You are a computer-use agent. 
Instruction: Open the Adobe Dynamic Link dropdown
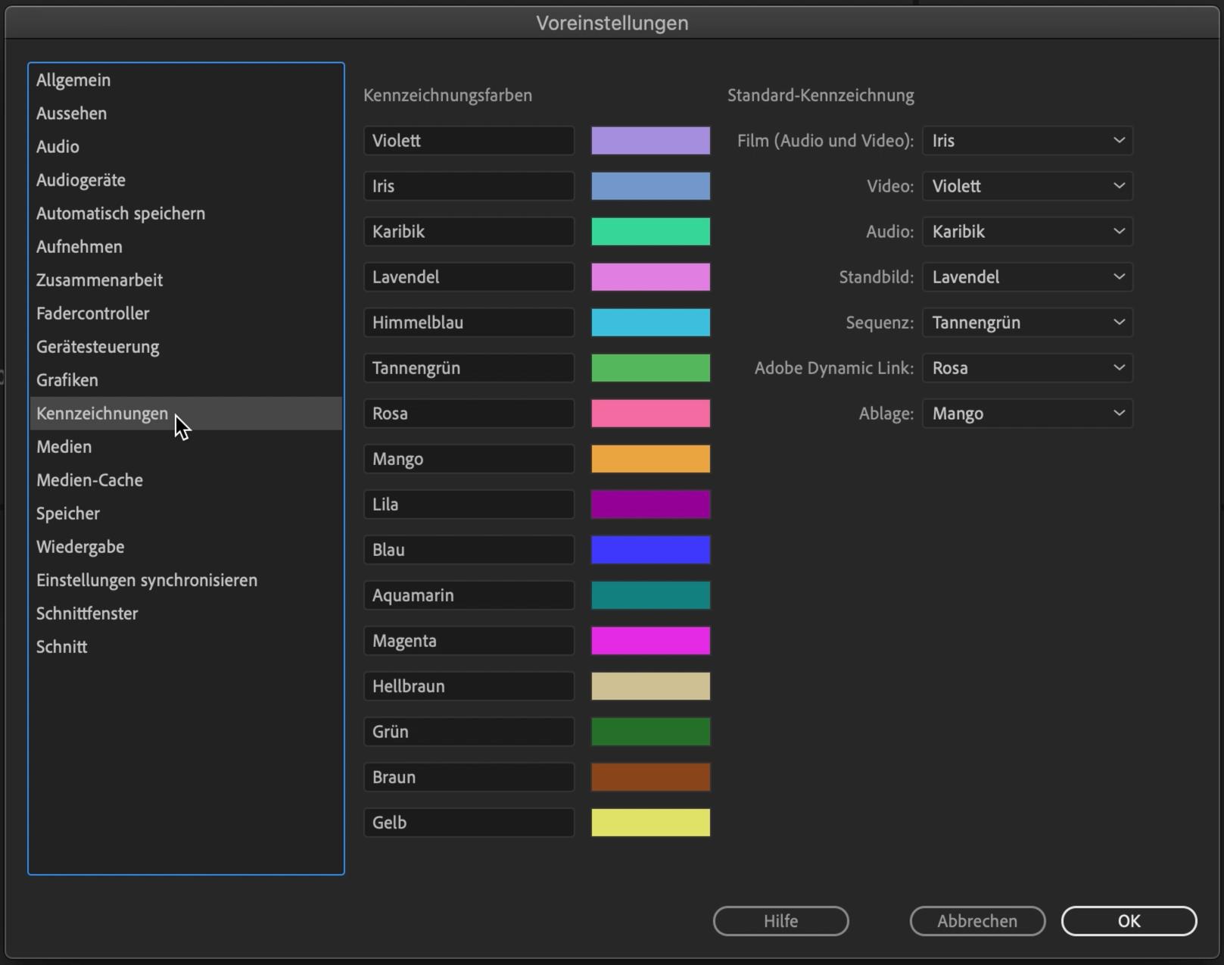tap(1026, 368)
